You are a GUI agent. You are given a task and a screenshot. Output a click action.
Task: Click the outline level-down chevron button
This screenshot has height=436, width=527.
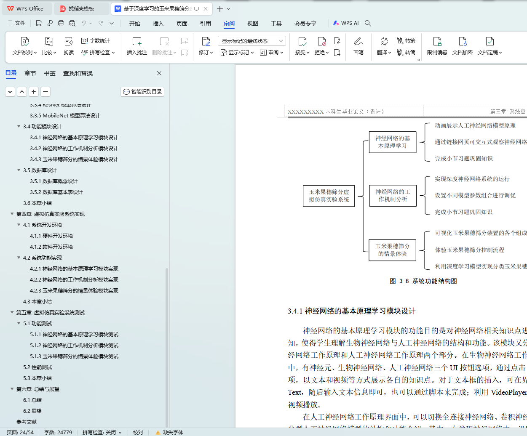point(10,92)
